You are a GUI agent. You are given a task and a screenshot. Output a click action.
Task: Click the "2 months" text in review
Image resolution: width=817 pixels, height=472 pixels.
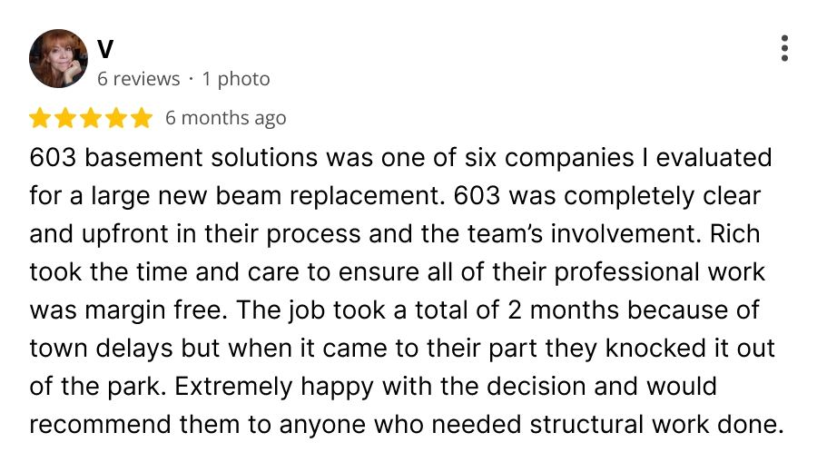[563, 310]
